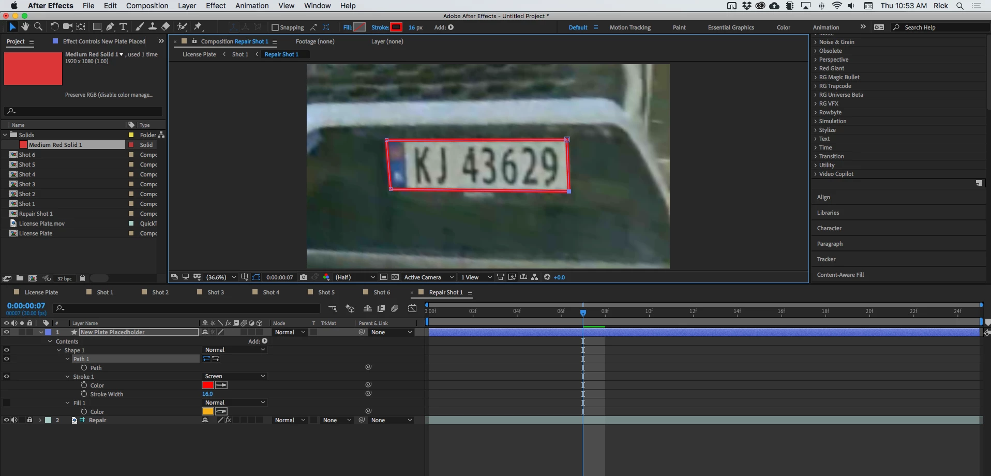
Task: Toggle visibility of Stroke 1
Action: click(6, 377)
